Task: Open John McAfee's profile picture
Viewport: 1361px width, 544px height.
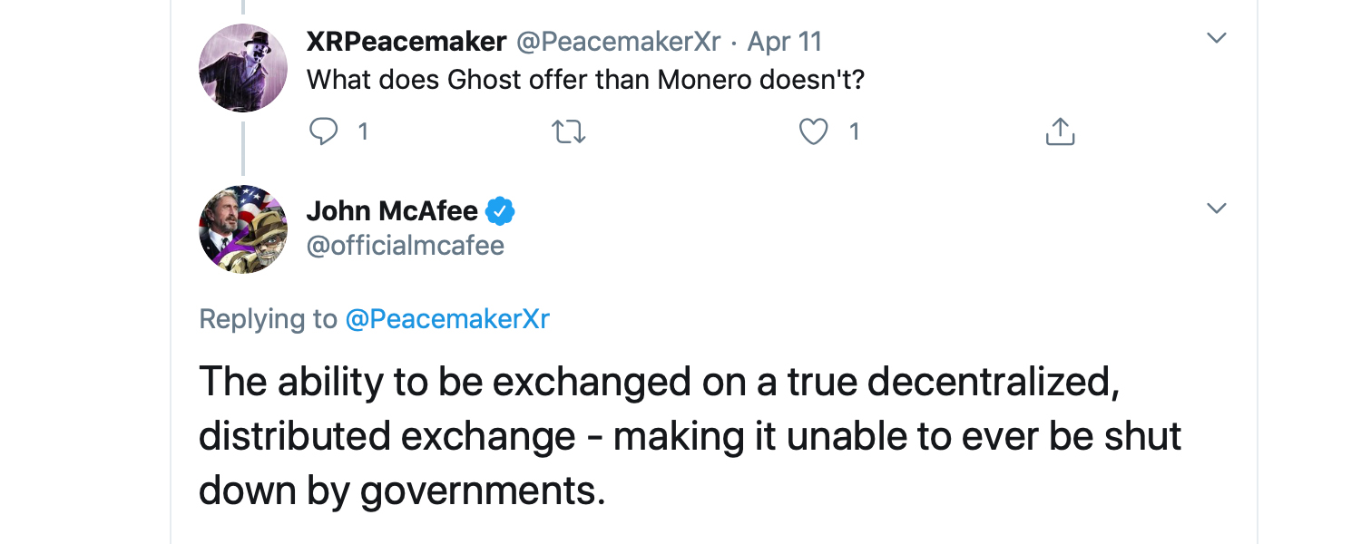Action: click(243, 229)
